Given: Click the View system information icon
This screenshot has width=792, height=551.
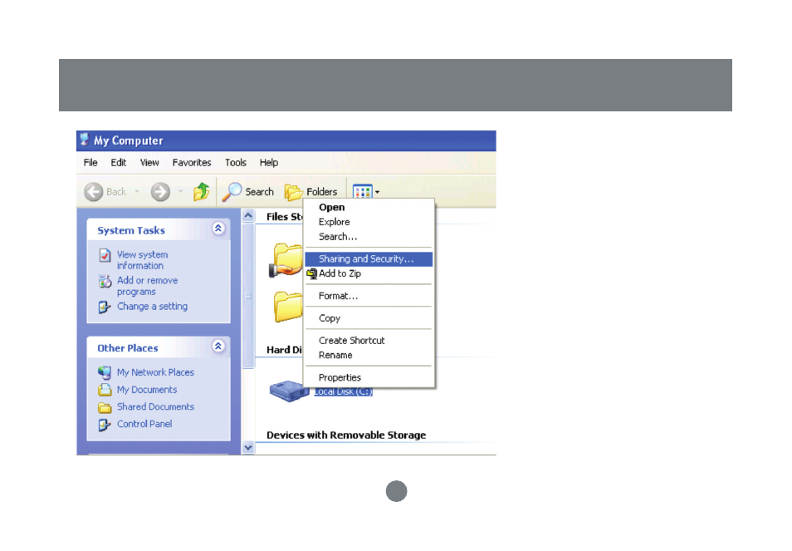Looking at the screenshot, I should tap(105, 256).
